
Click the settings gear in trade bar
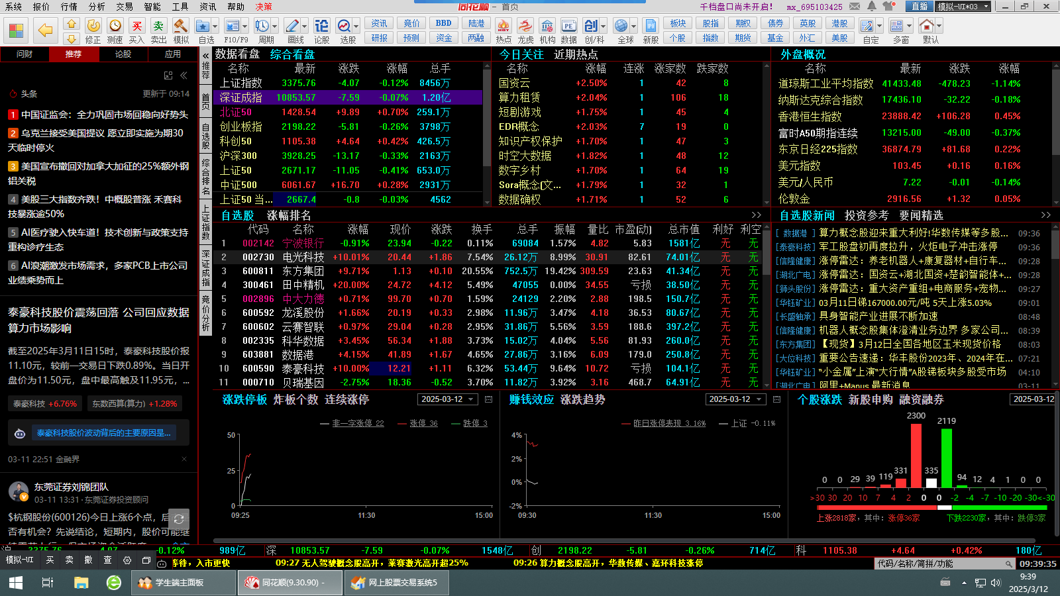point(127,560)
